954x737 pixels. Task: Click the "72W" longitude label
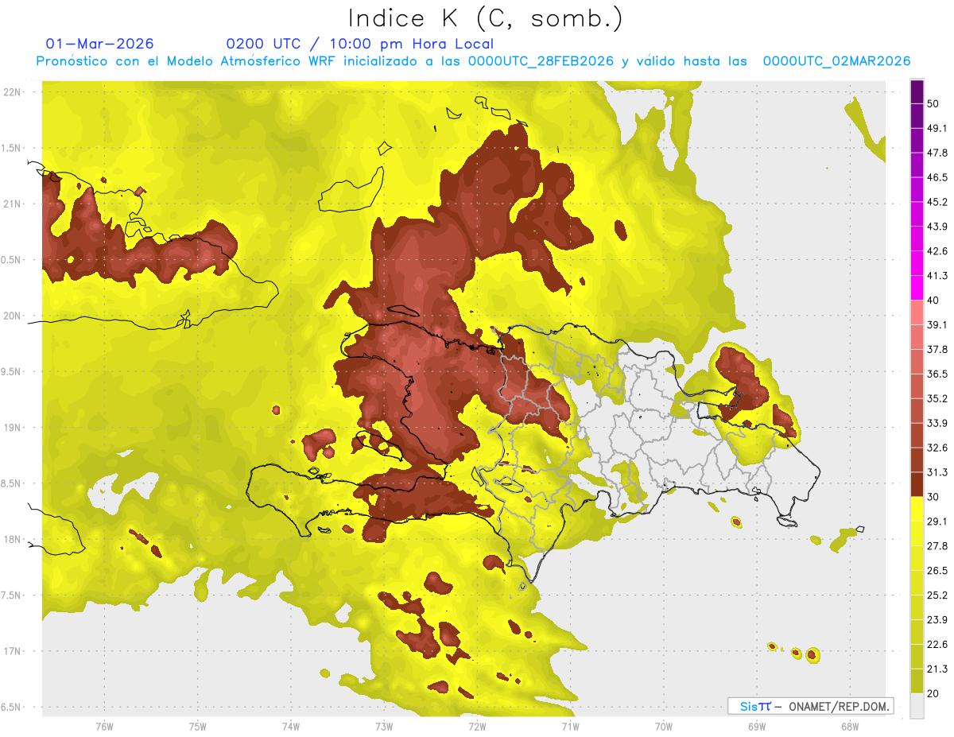point(477,727)
